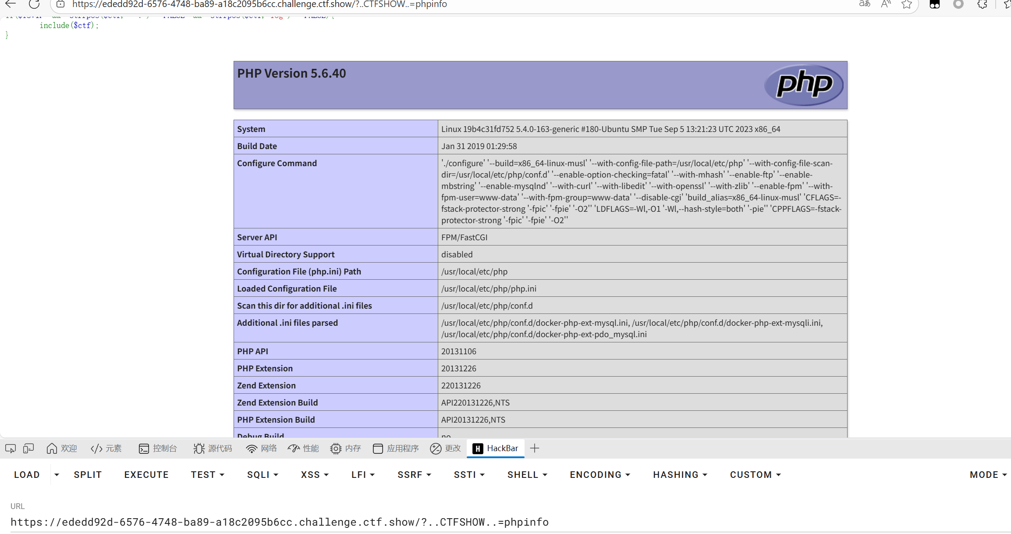Expand the ENCODING dropdown menu
1011x534 pixels.
600,475
